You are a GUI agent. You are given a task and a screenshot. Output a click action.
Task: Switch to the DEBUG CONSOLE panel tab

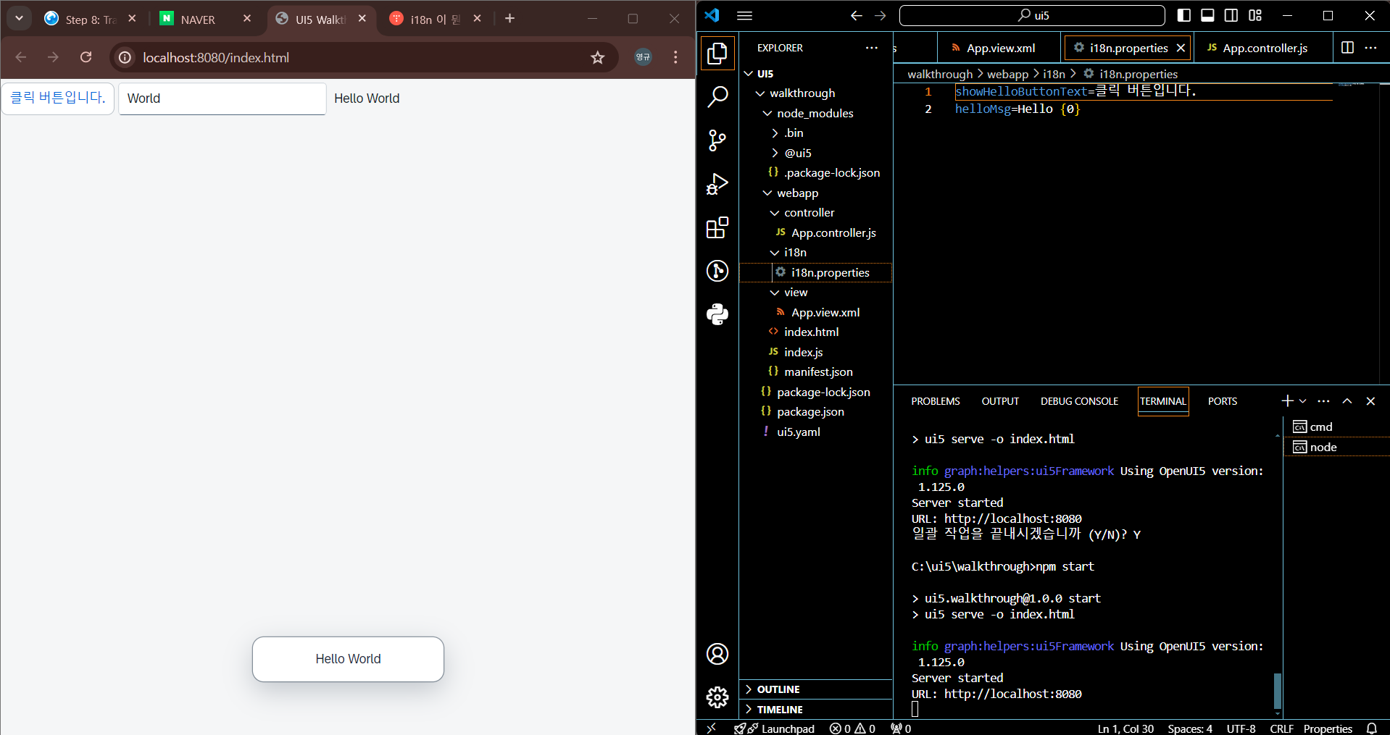(x=1079, y=401)
